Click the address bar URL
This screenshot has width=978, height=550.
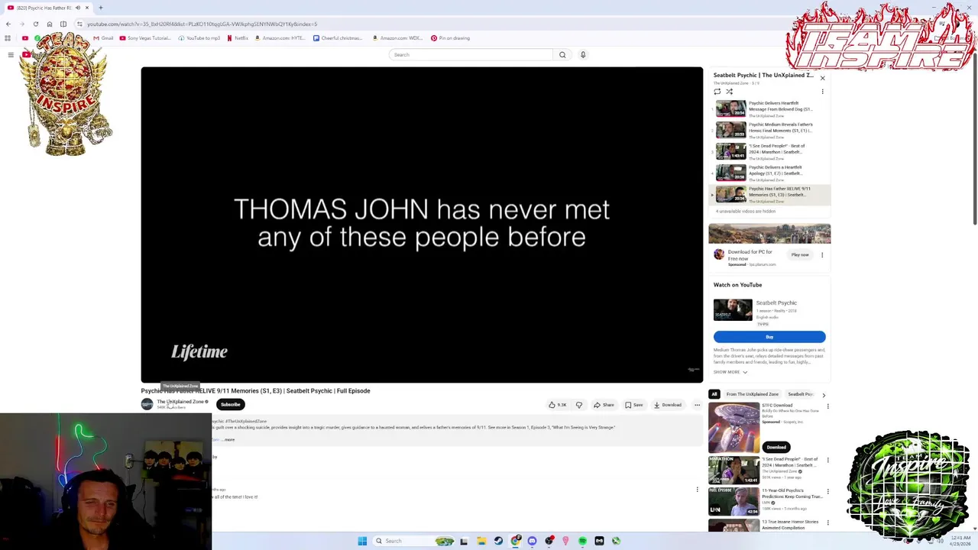tap(202, 24)
